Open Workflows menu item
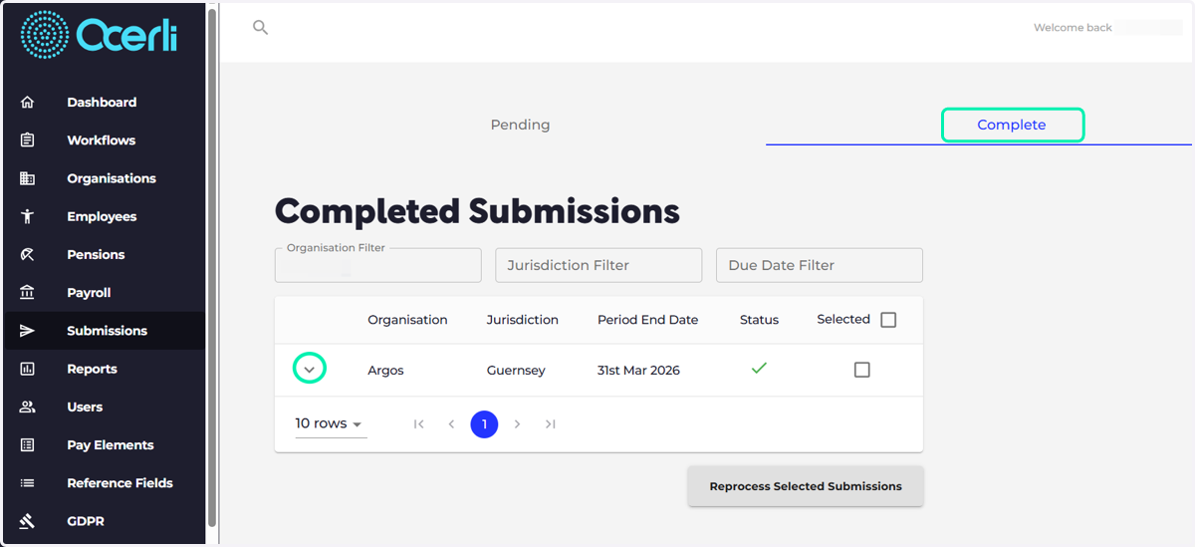 pyautogui.click(x=102, y=139)
